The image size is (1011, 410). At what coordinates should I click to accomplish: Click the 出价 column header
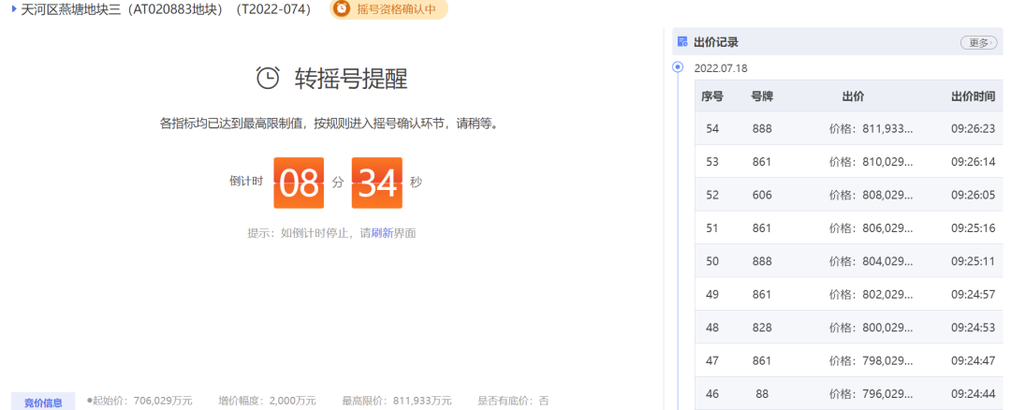[x=853, y=96]
